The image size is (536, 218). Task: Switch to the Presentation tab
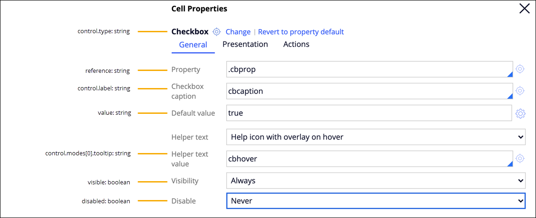pos(245,44)
